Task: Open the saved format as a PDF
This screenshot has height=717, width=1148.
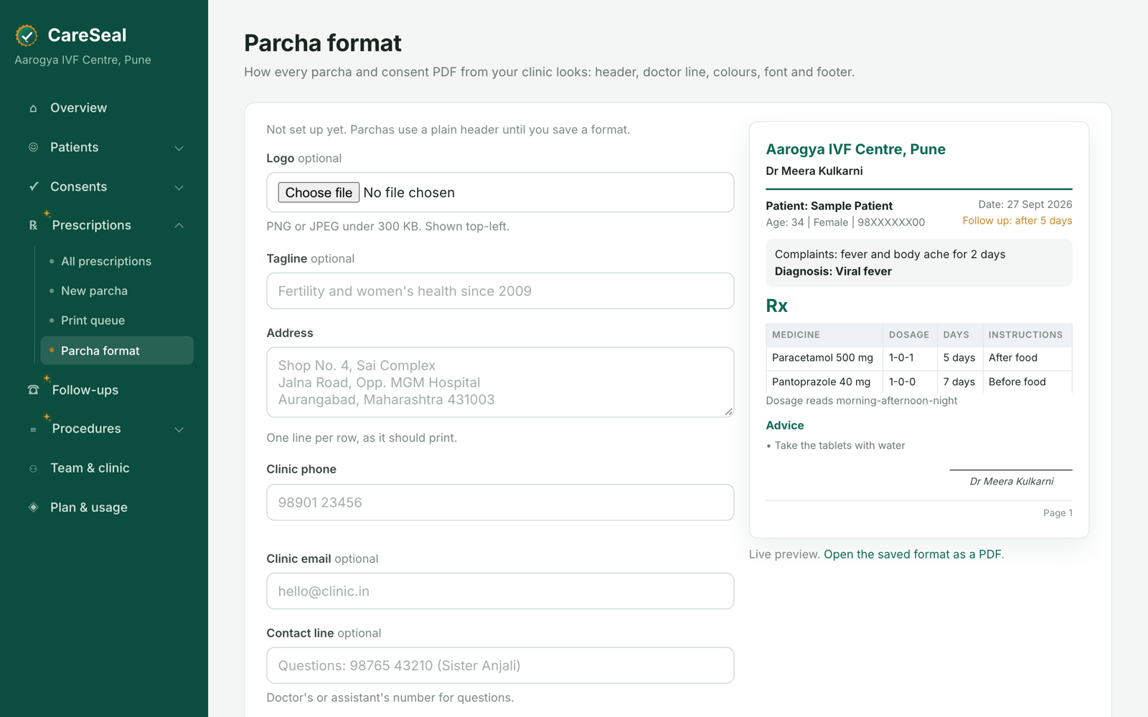Action: point(913,554)
